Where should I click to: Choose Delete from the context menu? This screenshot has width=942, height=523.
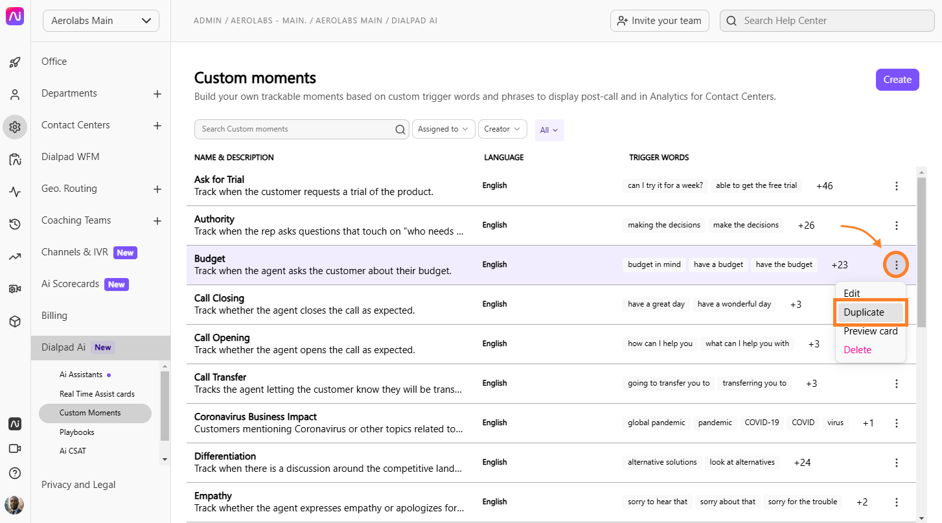[858, 350]
